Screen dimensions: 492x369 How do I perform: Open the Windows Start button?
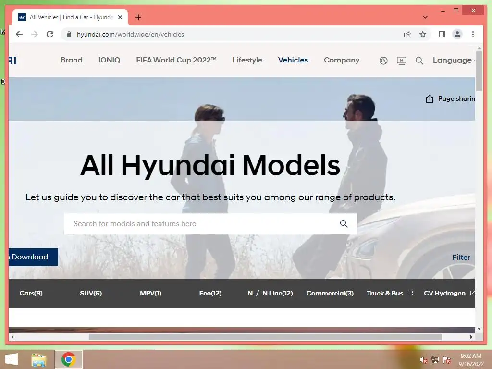12,359
